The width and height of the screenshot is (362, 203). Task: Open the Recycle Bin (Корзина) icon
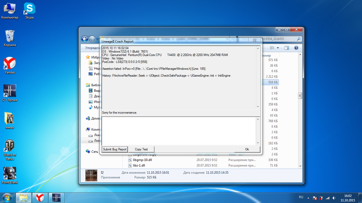[10, 37]
